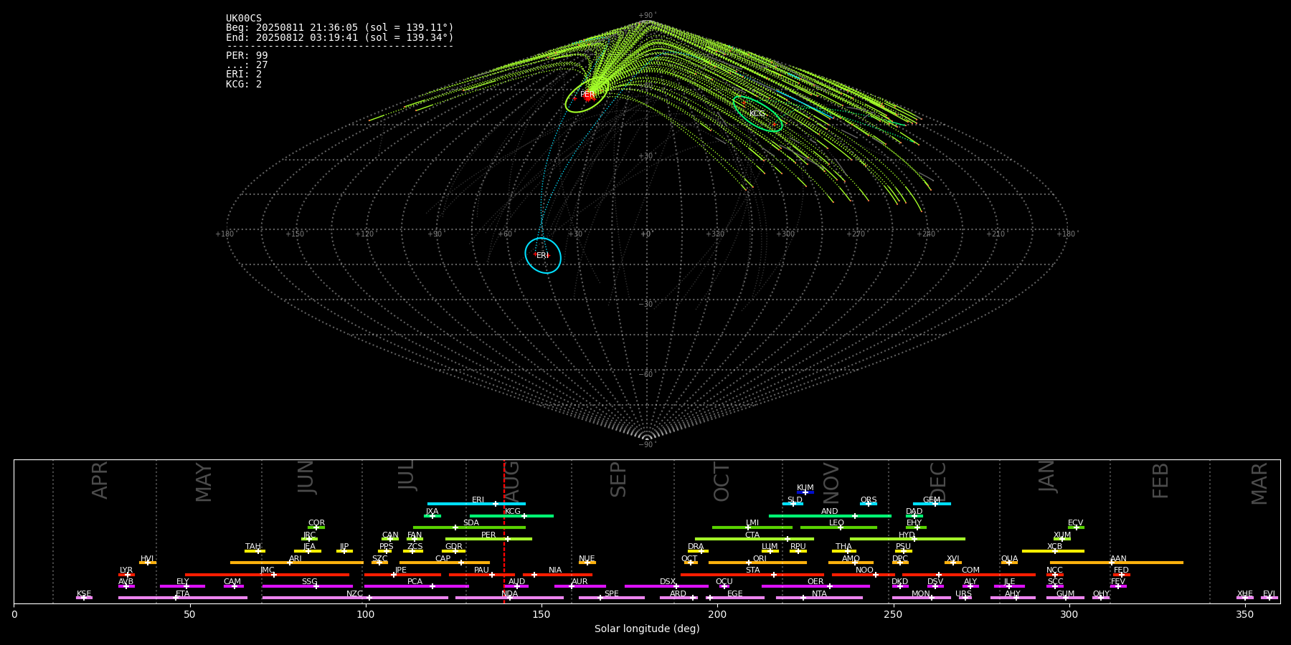The height and width of the screenshot is (645, 1291).
Task: Select the Beg: 20250811 21:36:05 line
Action: click(x=340, y=28)
